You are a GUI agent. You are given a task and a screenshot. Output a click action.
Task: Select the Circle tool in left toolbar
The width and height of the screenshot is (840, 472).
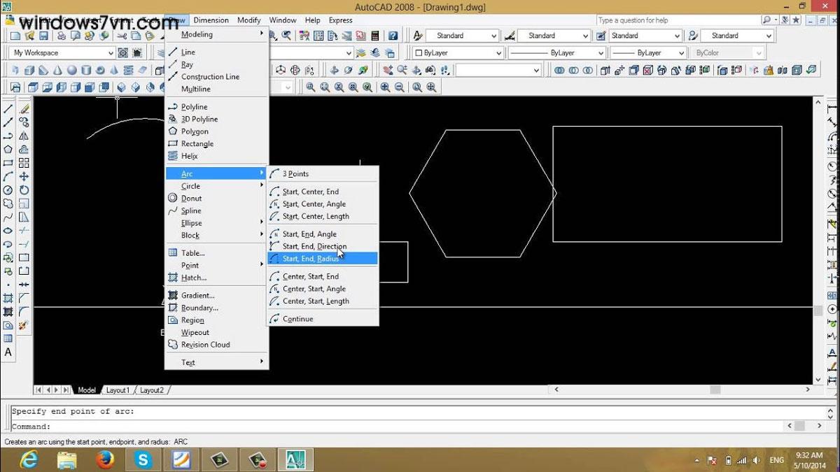point(8,189)
